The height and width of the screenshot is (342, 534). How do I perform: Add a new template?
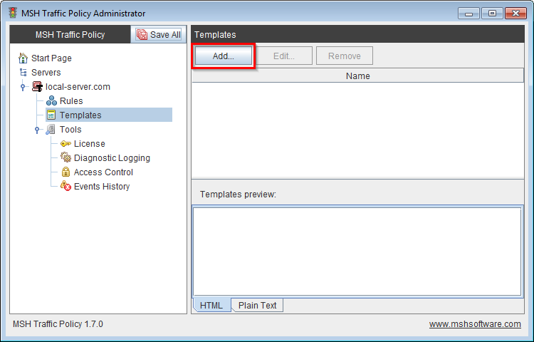pyautogui.click(x=224, y=56)
